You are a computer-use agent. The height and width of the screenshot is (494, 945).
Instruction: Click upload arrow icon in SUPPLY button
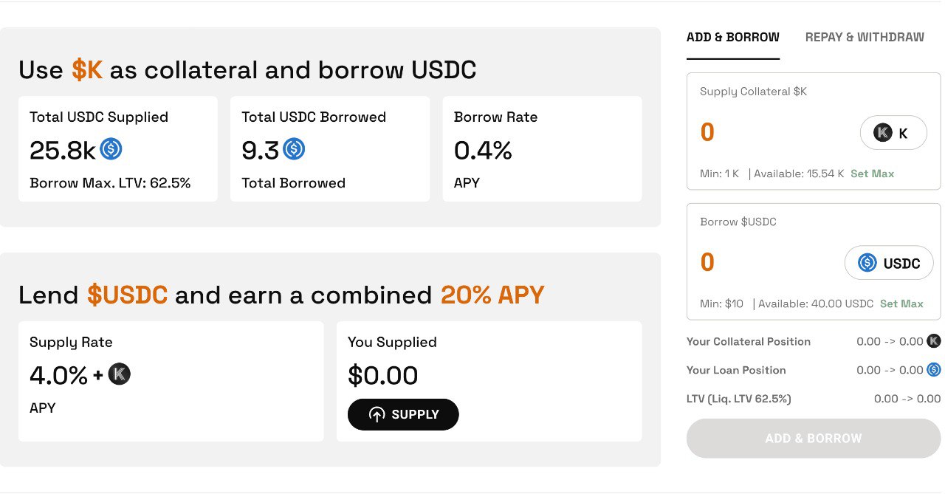pos(377,415)
